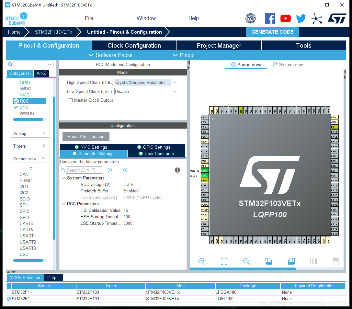352x309 pixels.
Task: Expand the Pinout dropdown menu
Action: 184,55
